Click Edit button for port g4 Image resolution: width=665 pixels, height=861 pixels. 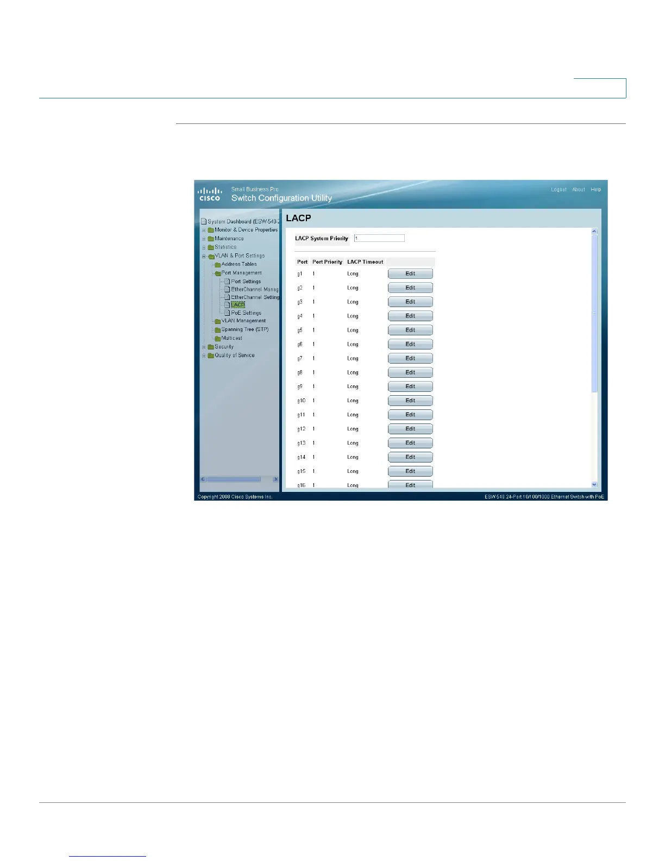click(x=410, y=316)
